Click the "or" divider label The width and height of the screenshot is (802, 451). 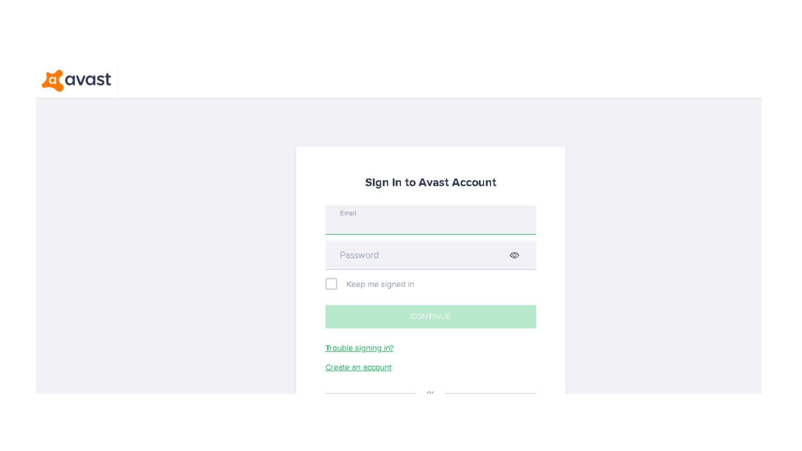pyautogui.click(x=430, y=393)
